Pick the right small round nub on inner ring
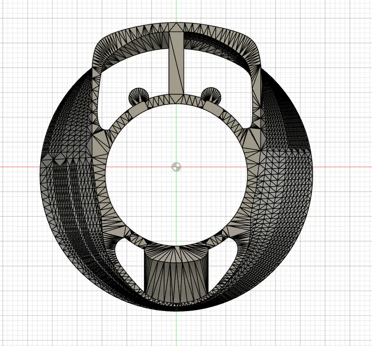 pos(211,95)
